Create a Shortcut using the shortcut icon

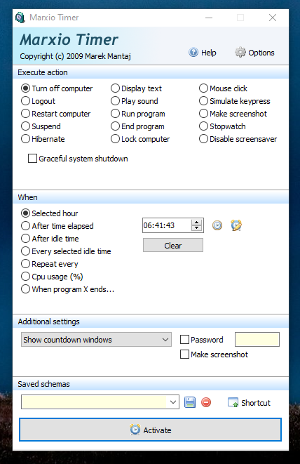tap(233, 402)
